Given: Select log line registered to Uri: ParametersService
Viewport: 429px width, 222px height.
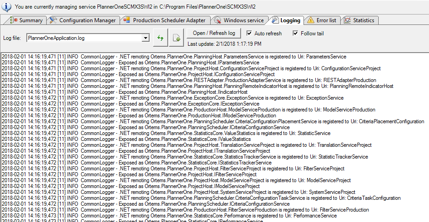Looking at the screenshot, I should 174,57.
